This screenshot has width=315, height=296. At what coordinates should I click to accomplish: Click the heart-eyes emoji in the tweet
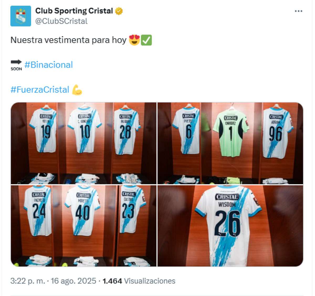[x=134, y=40]
